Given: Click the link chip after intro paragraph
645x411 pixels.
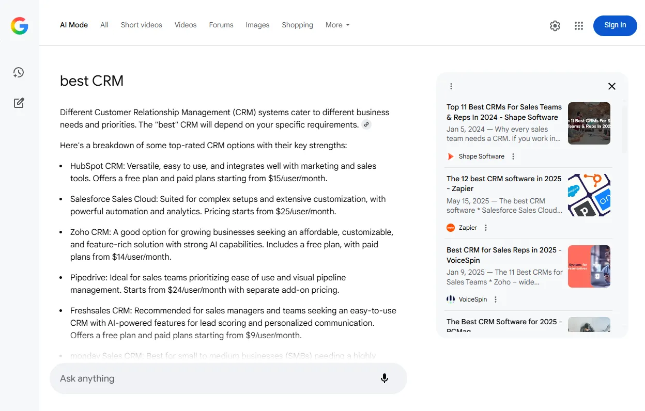Looking at the screenshot, I should 366,124.
